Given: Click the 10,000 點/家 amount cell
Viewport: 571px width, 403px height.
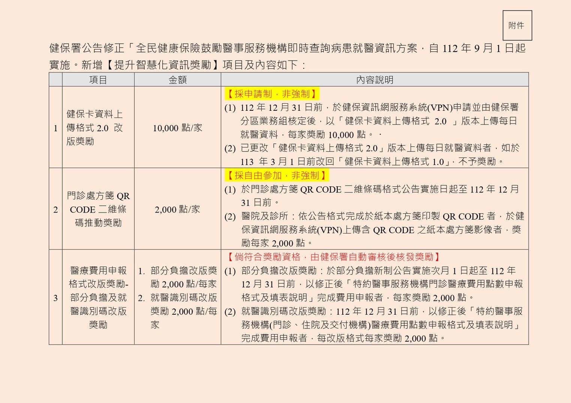Looking at the screenshot, I should coord(177,128).
